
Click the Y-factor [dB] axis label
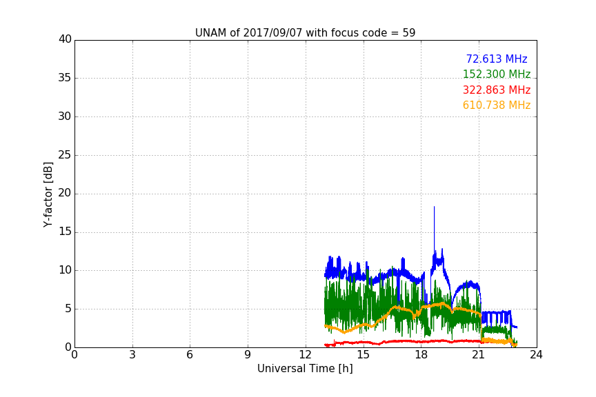(x=48, y=194)
